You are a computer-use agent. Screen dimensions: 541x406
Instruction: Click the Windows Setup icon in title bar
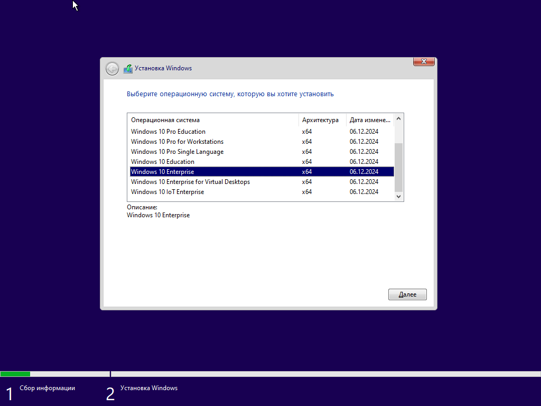click(x=128, y=68)
